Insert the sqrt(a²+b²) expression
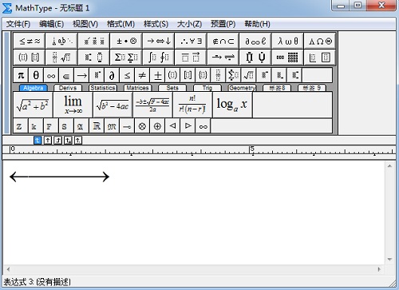Screen dimensions: 399x290 (33, 105)
